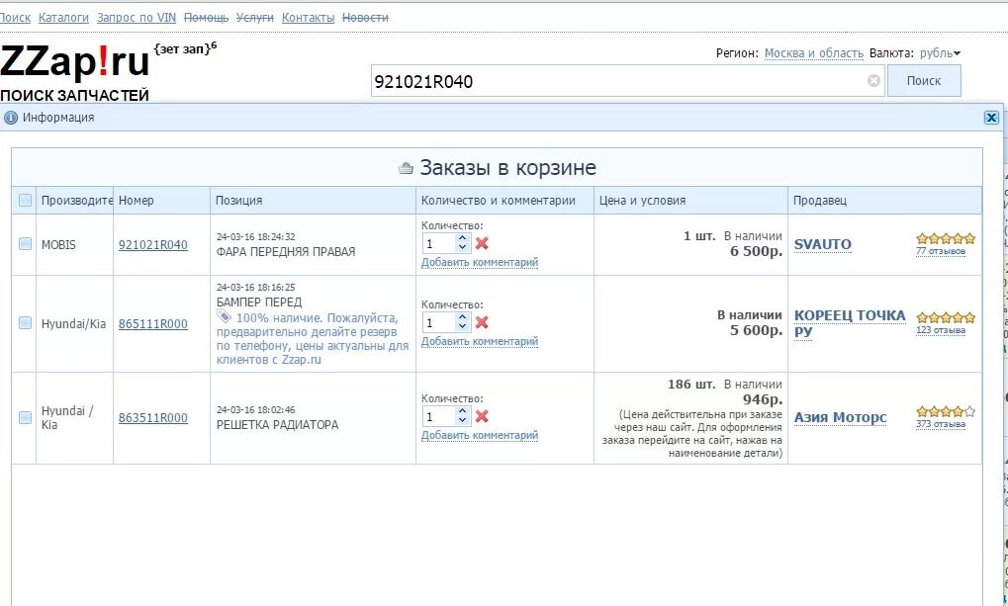Image resolution: width=1008 pixels, height=606 pixels.
Task: Check the 865111R000 row checkbox
Action: click(25, 322)
